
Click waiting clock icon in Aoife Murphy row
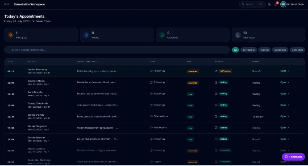(216, 94)
